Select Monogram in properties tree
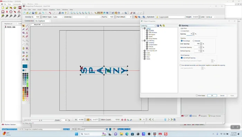This screenshot has width=242, height=137. (152, 35)
